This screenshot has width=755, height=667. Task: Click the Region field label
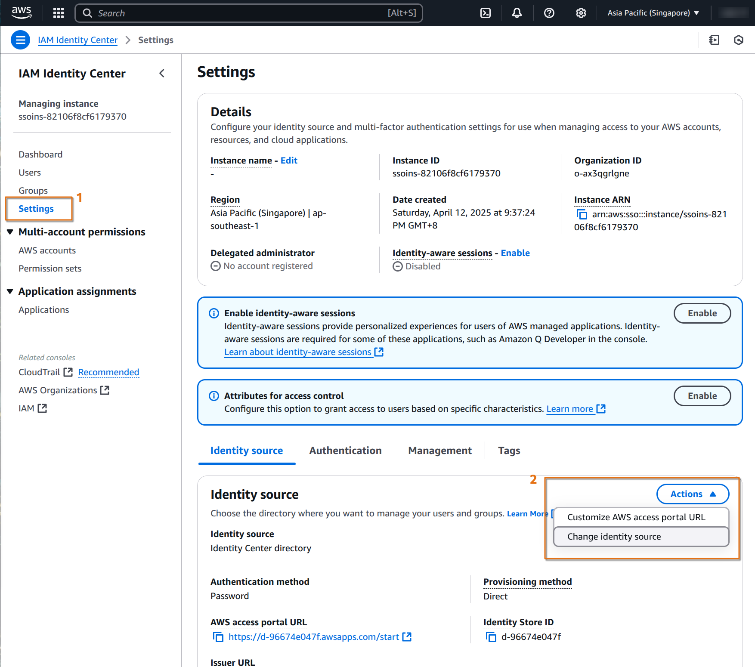[225, 200]
